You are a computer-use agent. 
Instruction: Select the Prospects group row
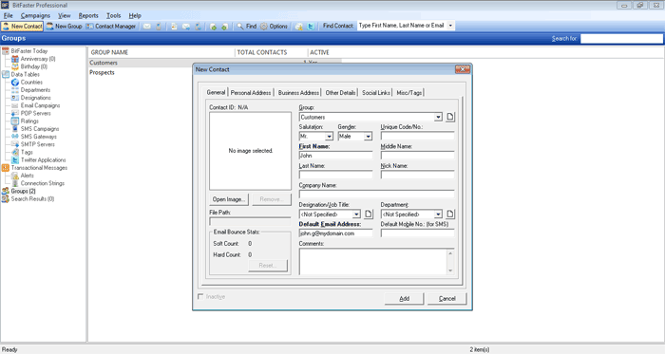(x=214, y=72)
